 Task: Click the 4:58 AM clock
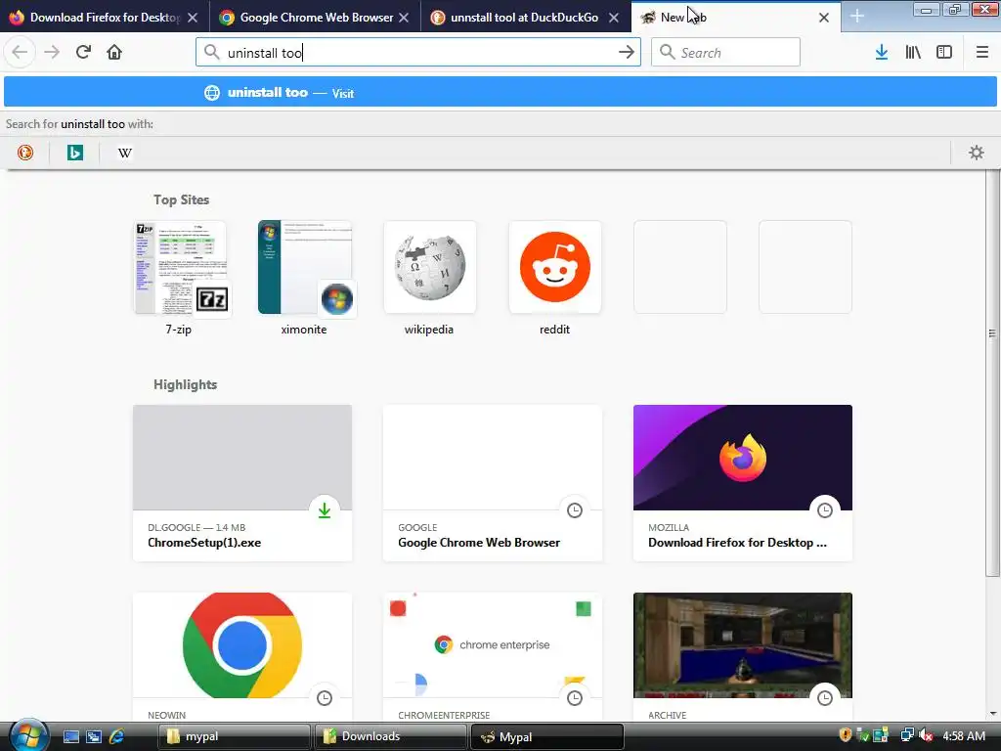click(964, 735)
